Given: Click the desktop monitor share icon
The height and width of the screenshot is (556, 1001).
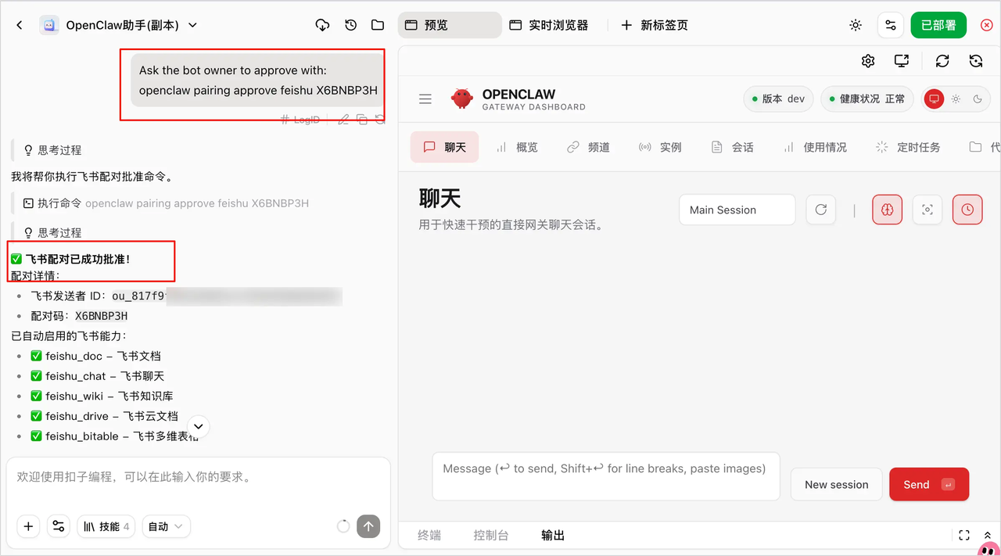Looking at the screenshot, I should click(902, 61).
